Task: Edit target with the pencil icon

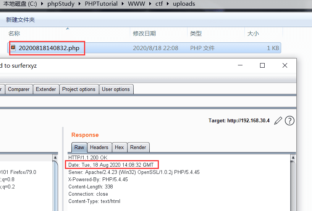Action: tap(278, 121)
